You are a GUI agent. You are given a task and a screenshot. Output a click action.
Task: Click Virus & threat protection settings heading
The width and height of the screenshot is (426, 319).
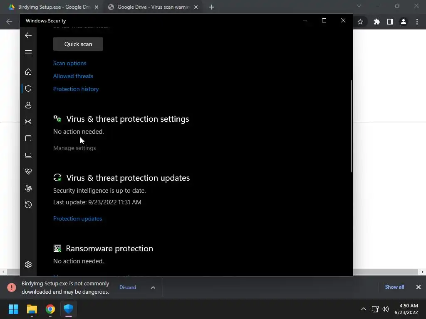coord(128,119)
